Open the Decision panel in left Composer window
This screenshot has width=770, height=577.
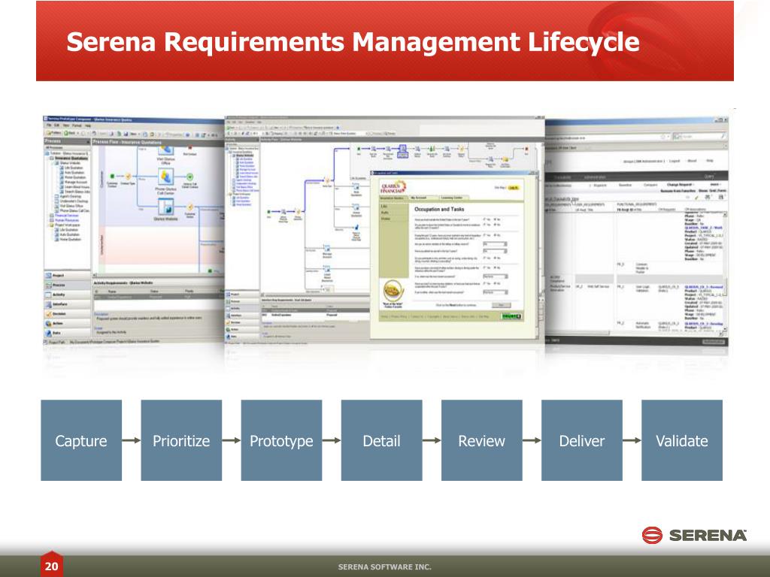coord(67,313)
